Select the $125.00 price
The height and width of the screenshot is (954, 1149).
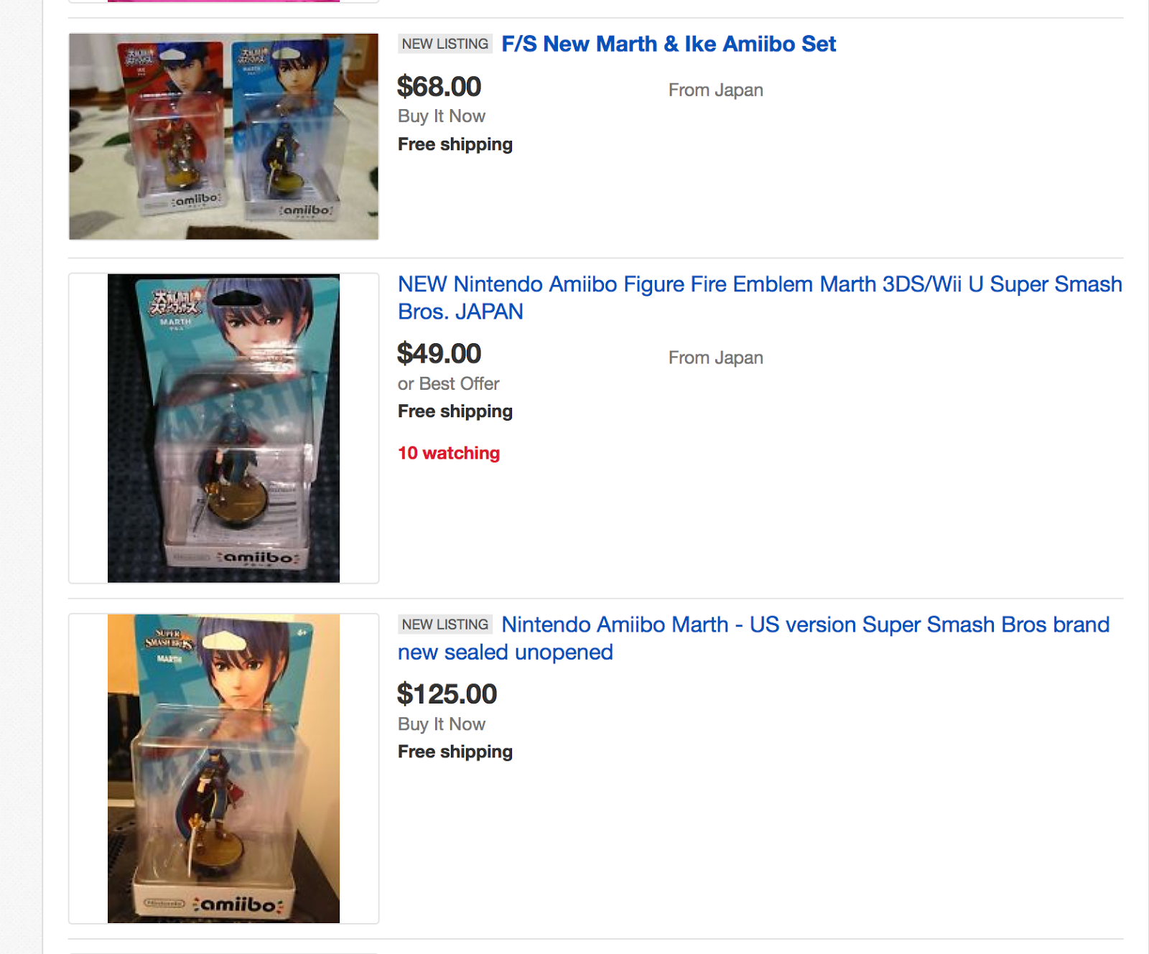(447, 694)
